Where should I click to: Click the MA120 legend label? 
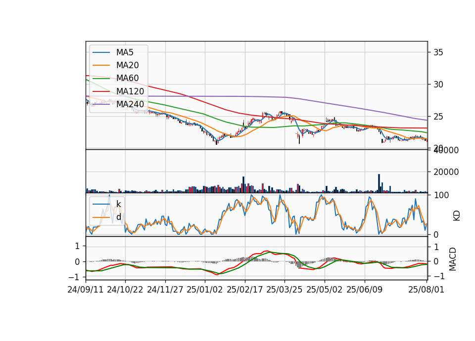click(130, 91)
